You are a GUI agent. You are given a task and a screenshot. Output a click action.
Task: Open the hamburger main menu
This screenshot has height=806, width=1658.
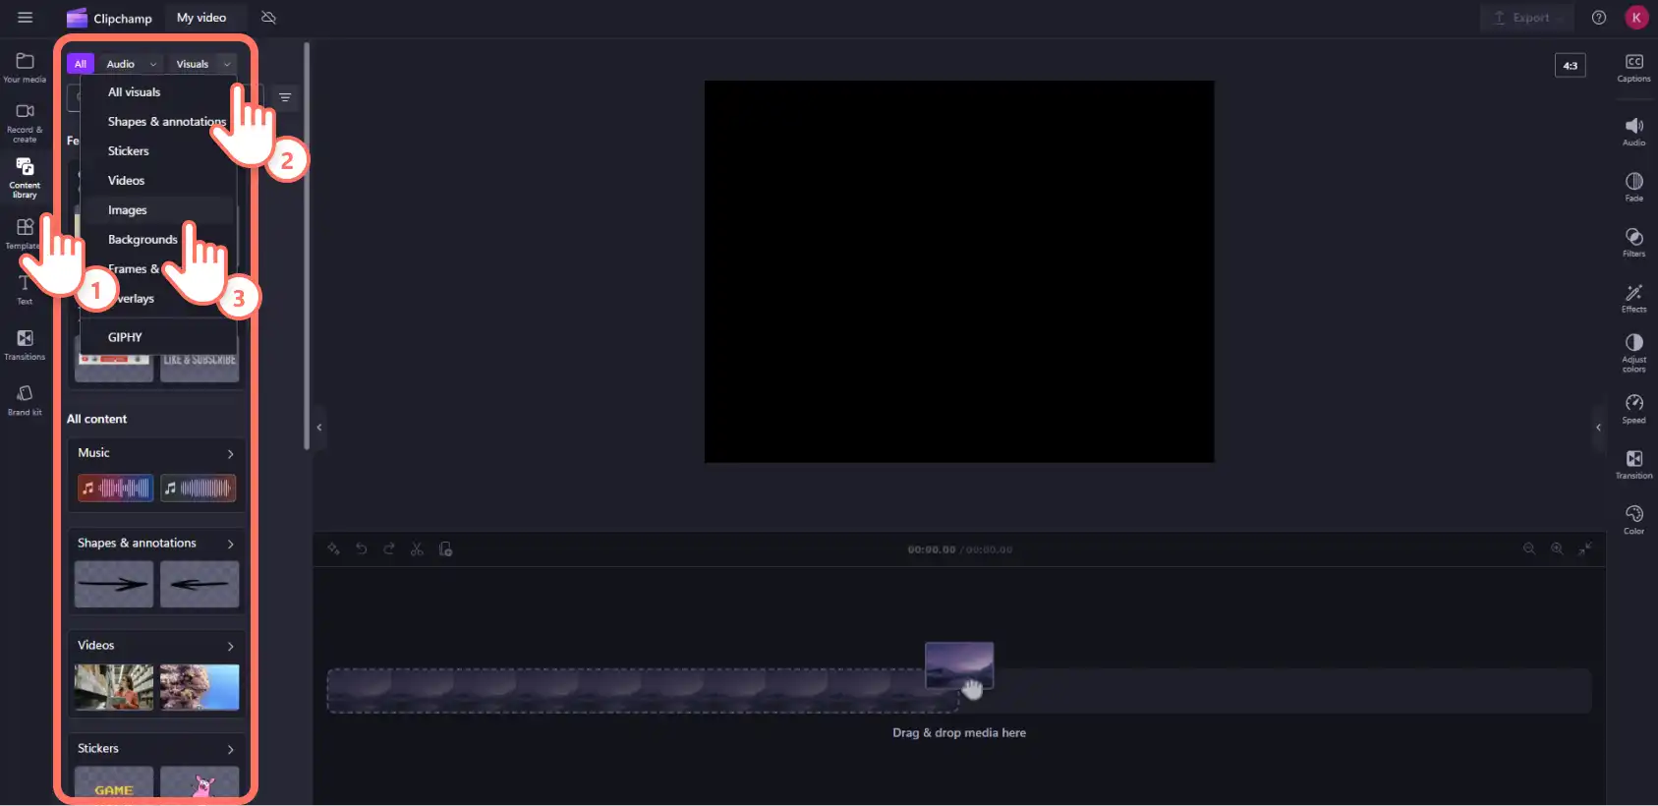coord(25,18)
